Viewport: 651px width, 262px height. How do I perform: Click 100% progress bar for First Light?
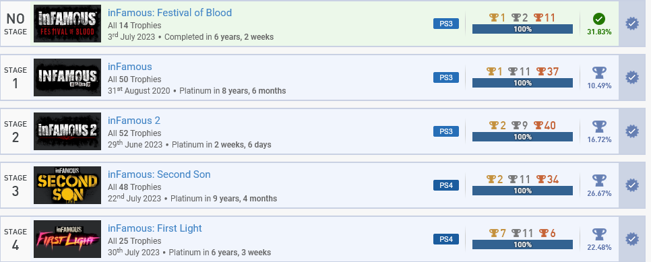click(522, 244)
